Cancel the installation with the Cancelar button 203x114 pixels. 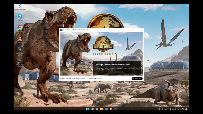137,79
